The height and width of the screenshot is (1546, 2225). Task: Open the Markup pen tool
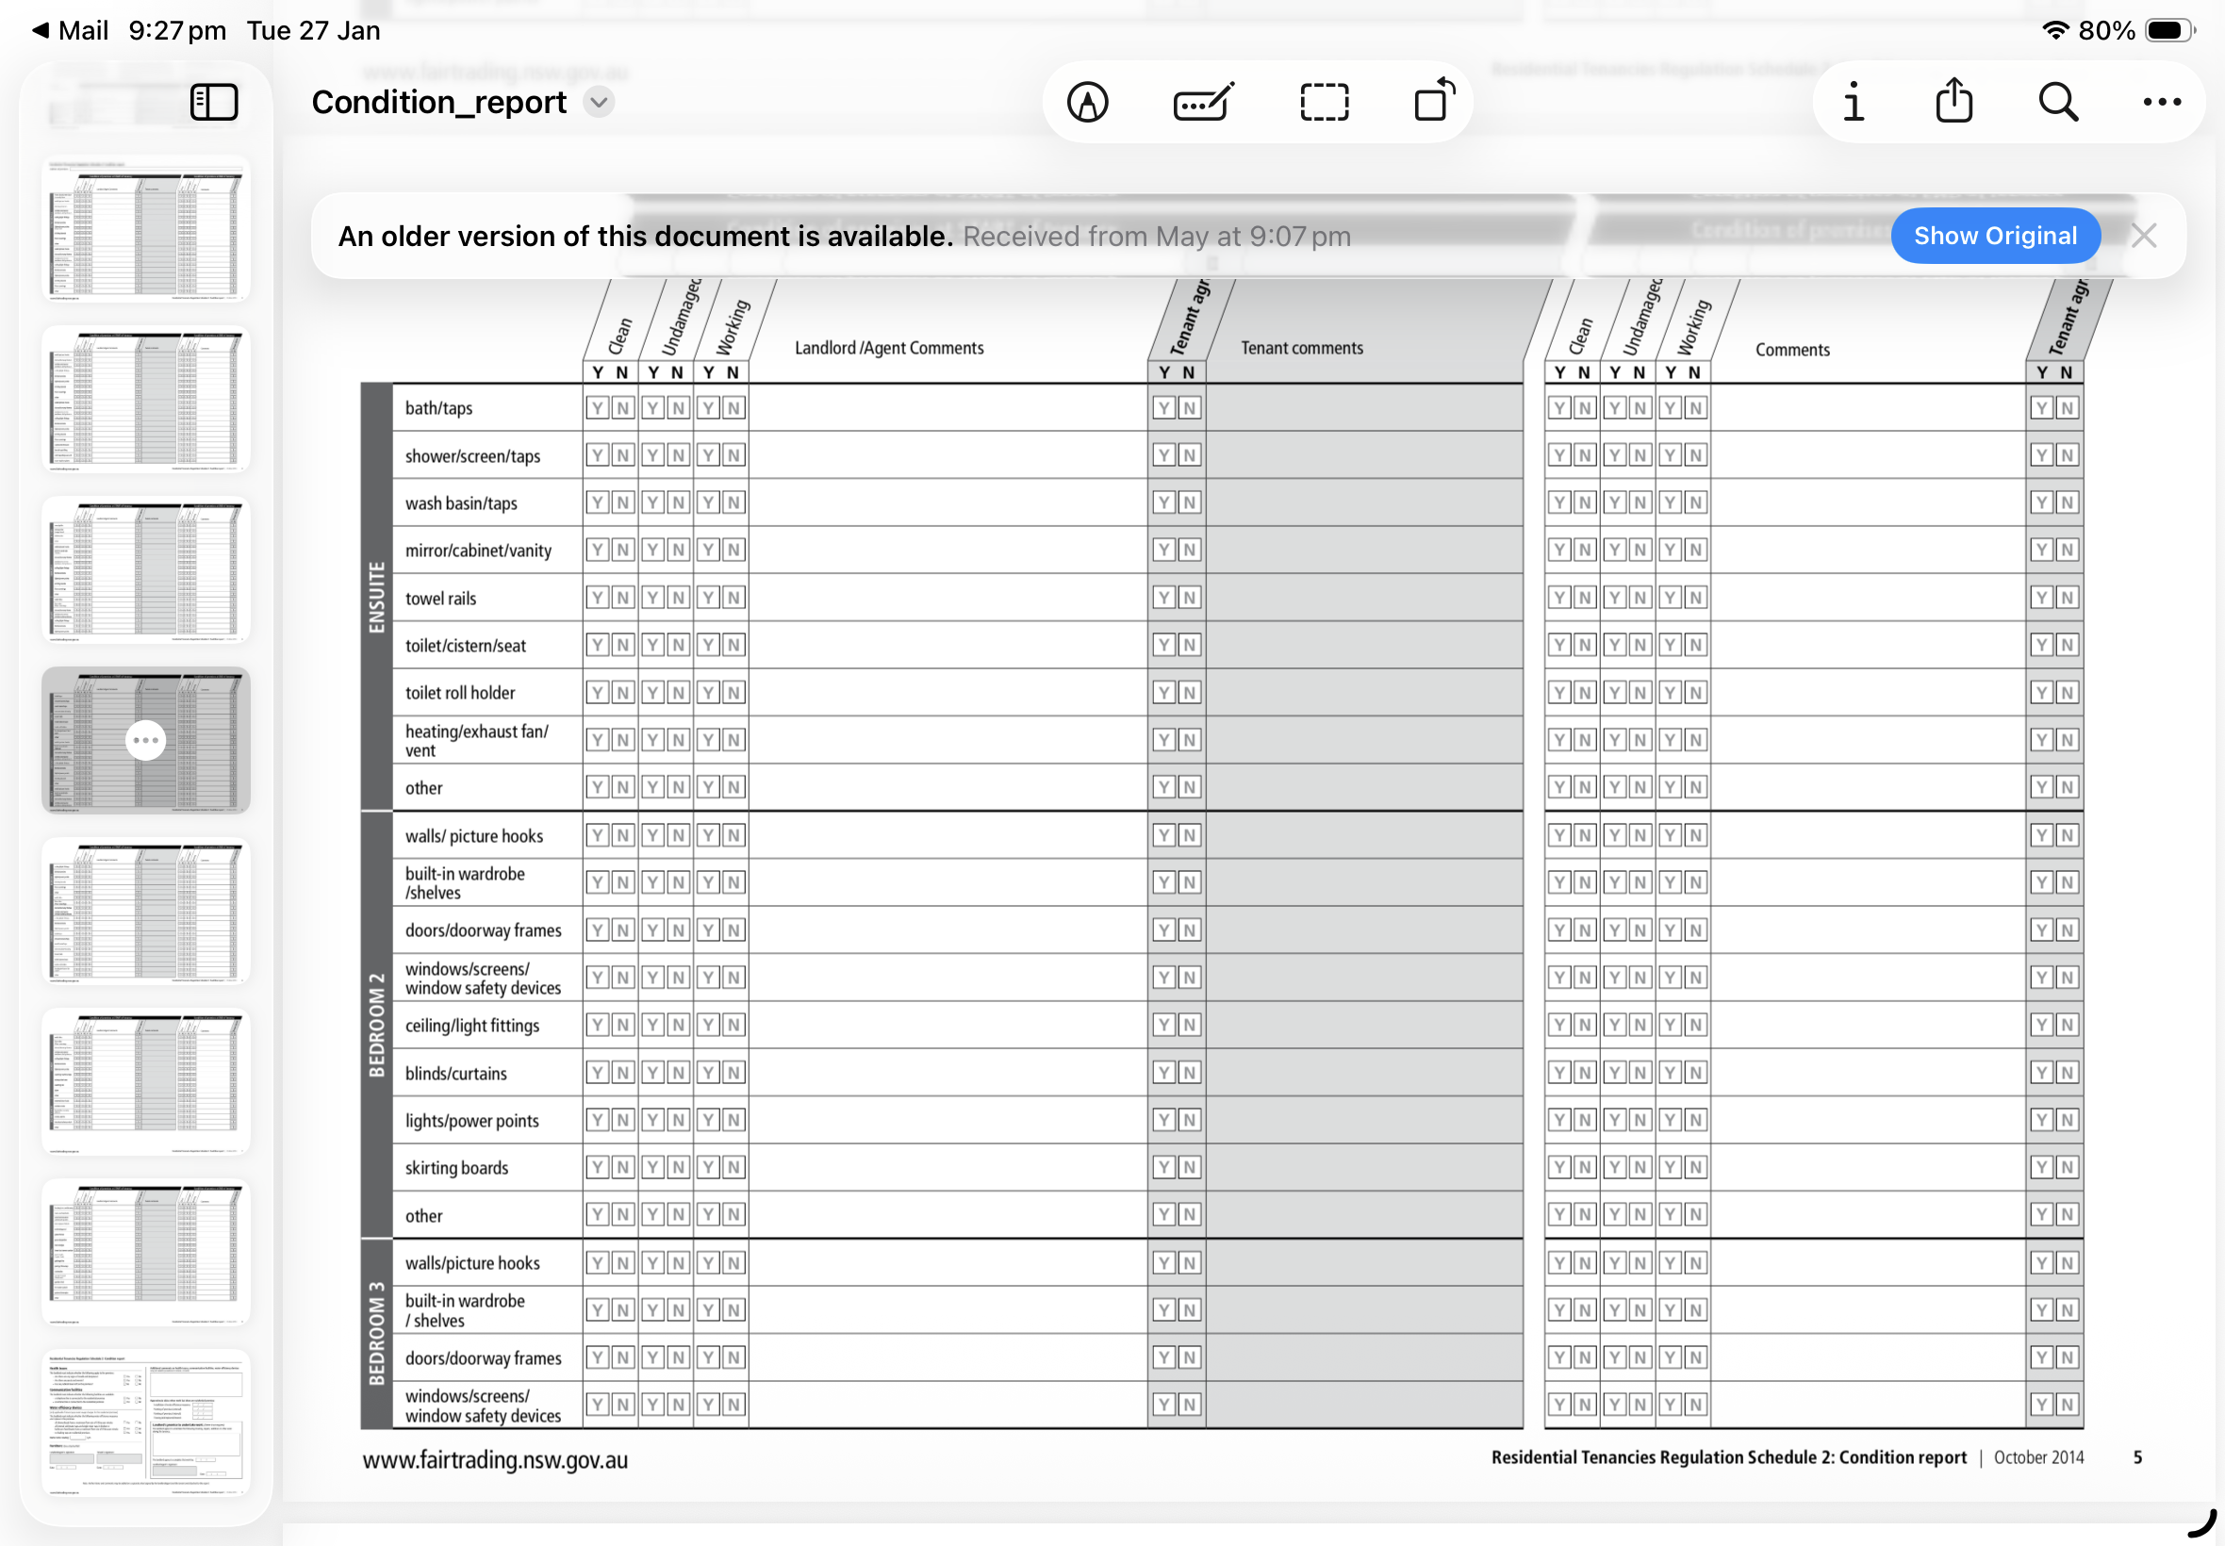tap(1088, 102)
